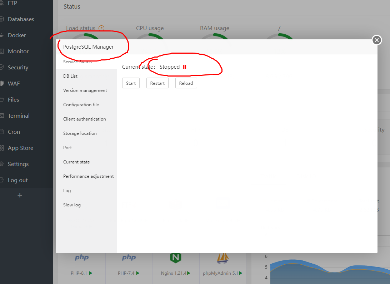Open Configuration file tab

(x=86, y=105)
